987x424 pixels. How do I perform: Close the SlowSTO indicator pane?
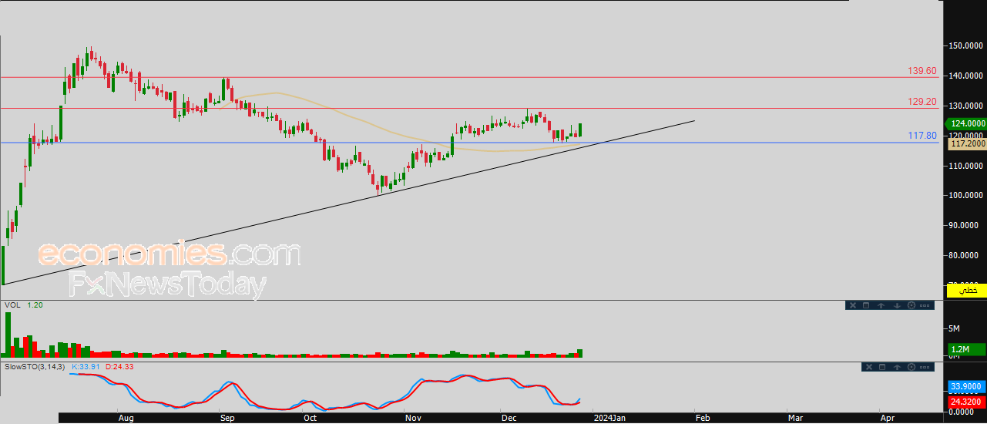point(869,367)
